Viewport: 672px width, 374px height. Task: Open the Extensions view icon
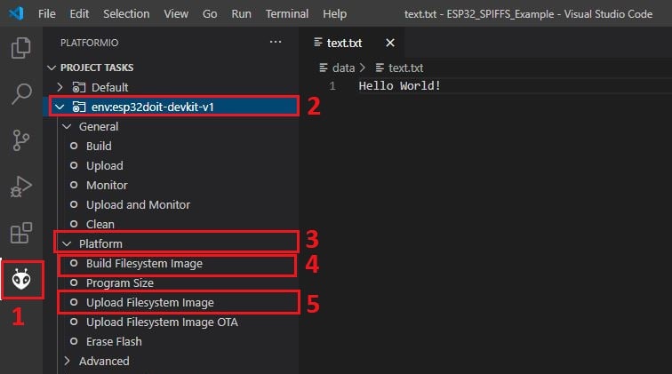[x=20, y=233]
